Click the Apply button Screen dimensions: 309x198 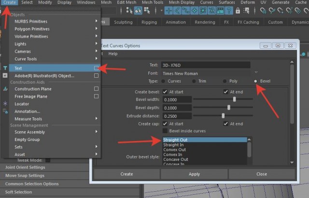coord(194,174)
